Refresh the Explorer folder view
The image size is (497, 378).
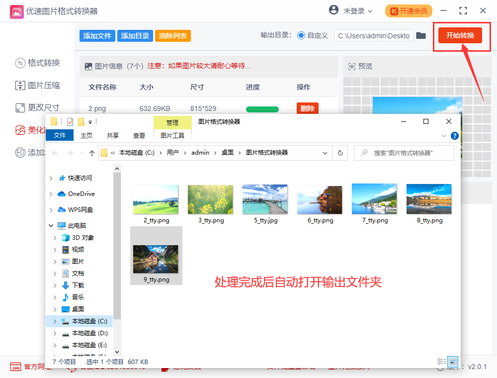(x=340, y=153)
